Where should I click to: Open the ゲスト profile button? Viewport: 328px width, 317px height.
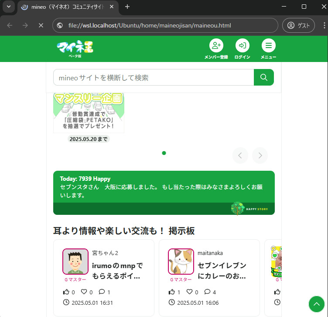pos(298,25)
